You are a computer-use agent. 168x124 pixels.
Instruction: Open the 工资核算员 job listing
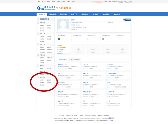[111, 92]
